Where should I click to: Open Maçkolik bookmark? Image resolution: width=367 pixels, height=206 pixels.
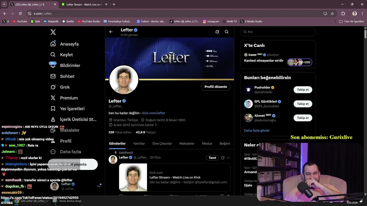(51, 21)
